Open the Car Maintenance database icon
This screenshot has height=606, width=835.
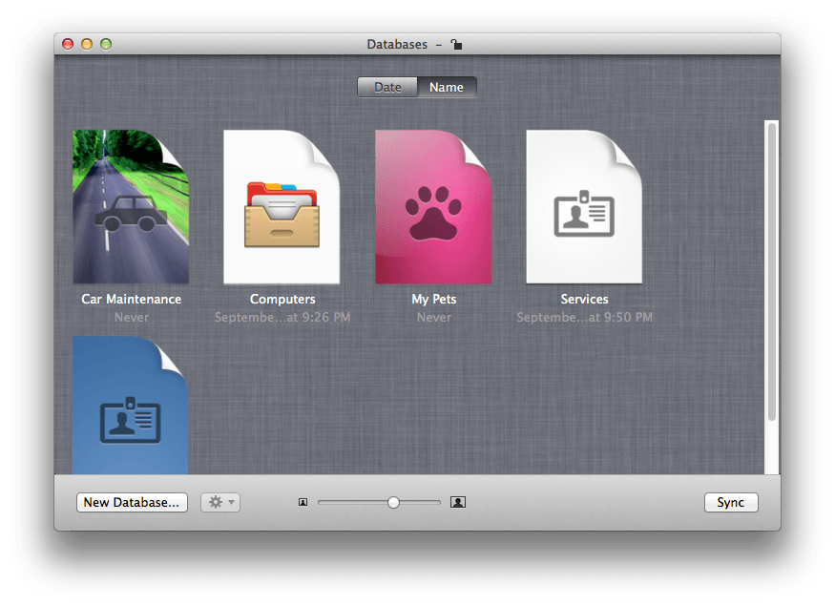click(x=131, y=207)
